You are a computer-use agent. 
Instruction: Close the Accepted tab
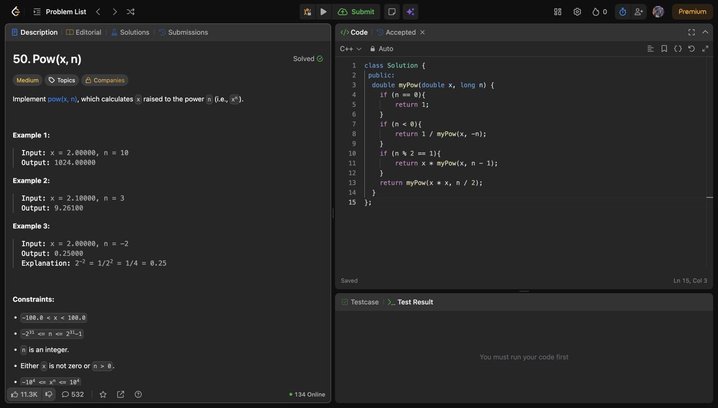[422, 32]
